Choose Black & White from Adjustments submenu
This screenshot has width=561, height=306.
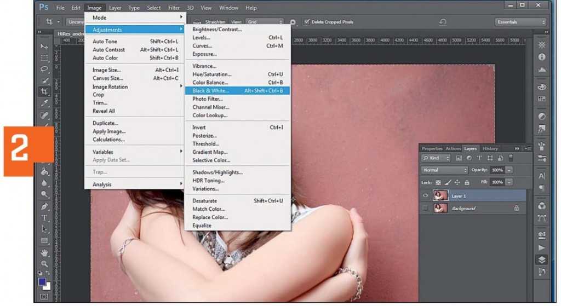(211, 91)
